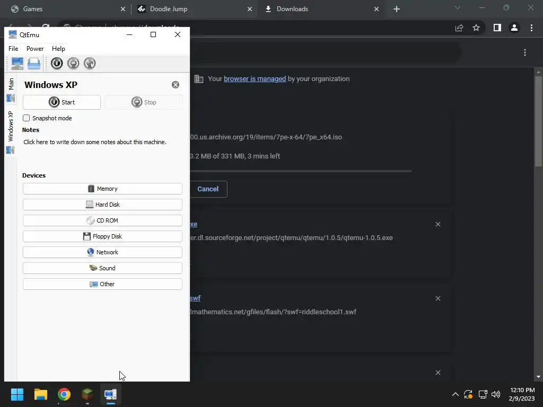
Task: Open File Explorer from taskbar
Action: [x=40, y=394]
